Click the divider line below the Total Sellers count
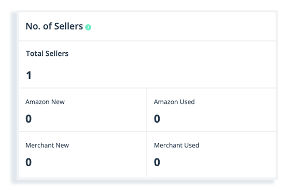Screen dimensions: 295x191 (x=147, y=88)
